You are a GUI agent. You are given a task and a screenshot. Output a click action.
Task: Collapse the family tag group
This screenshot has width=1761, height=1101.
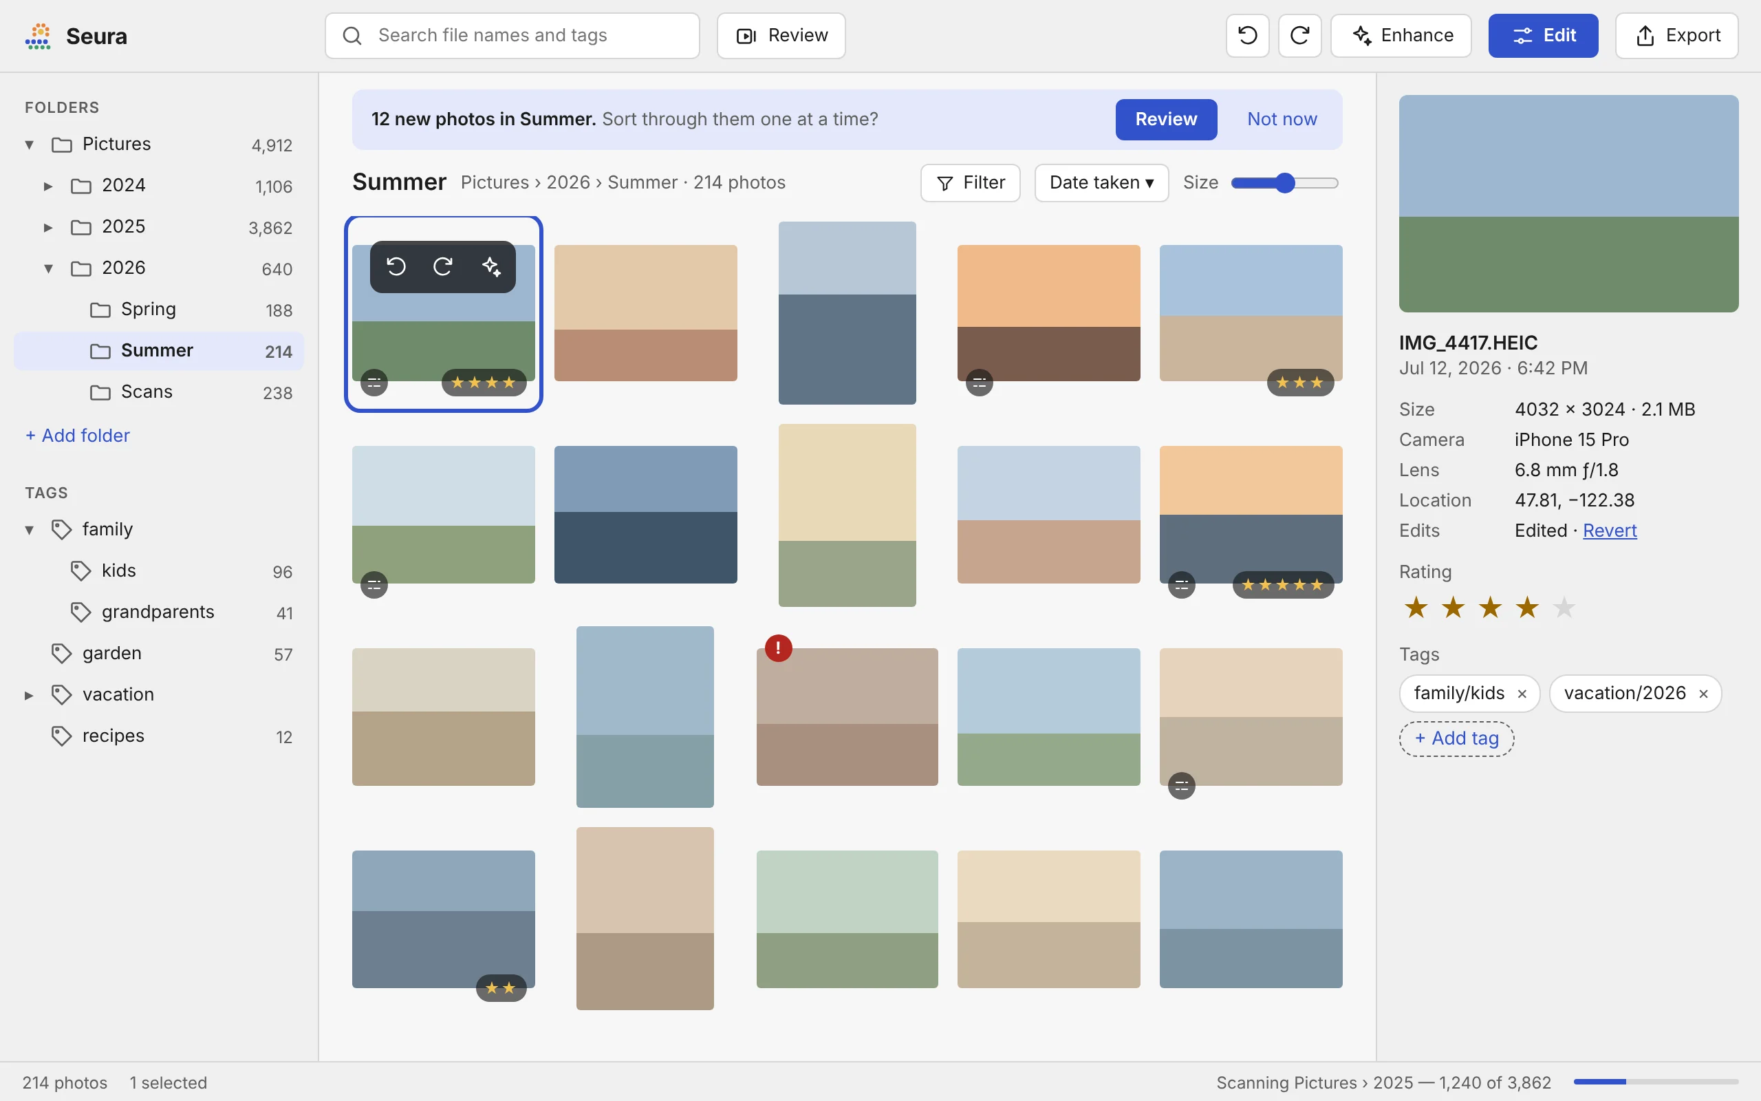pos(29,529)
